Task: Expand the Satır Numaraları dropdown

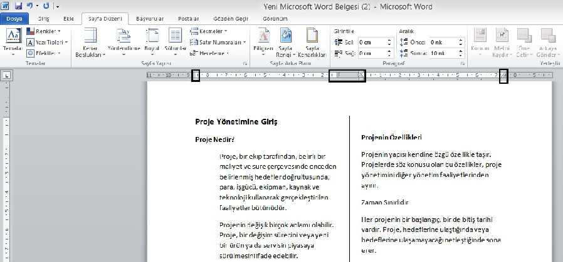Action: (218, 42)
